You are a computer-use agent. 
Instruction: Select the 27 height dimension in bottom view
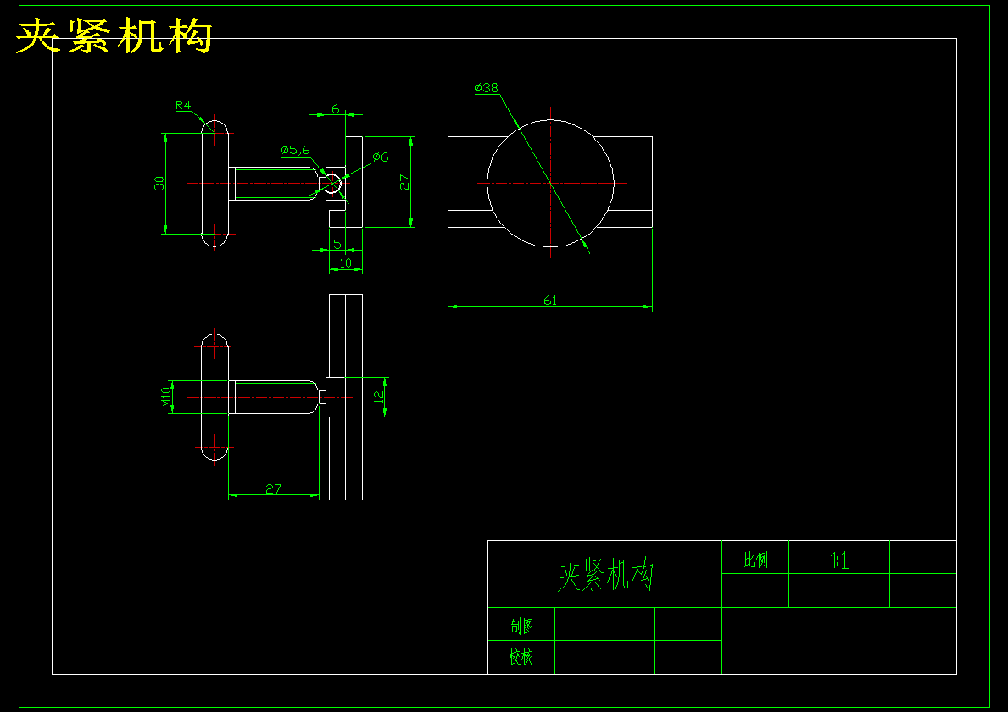click(x=272, y=488)
